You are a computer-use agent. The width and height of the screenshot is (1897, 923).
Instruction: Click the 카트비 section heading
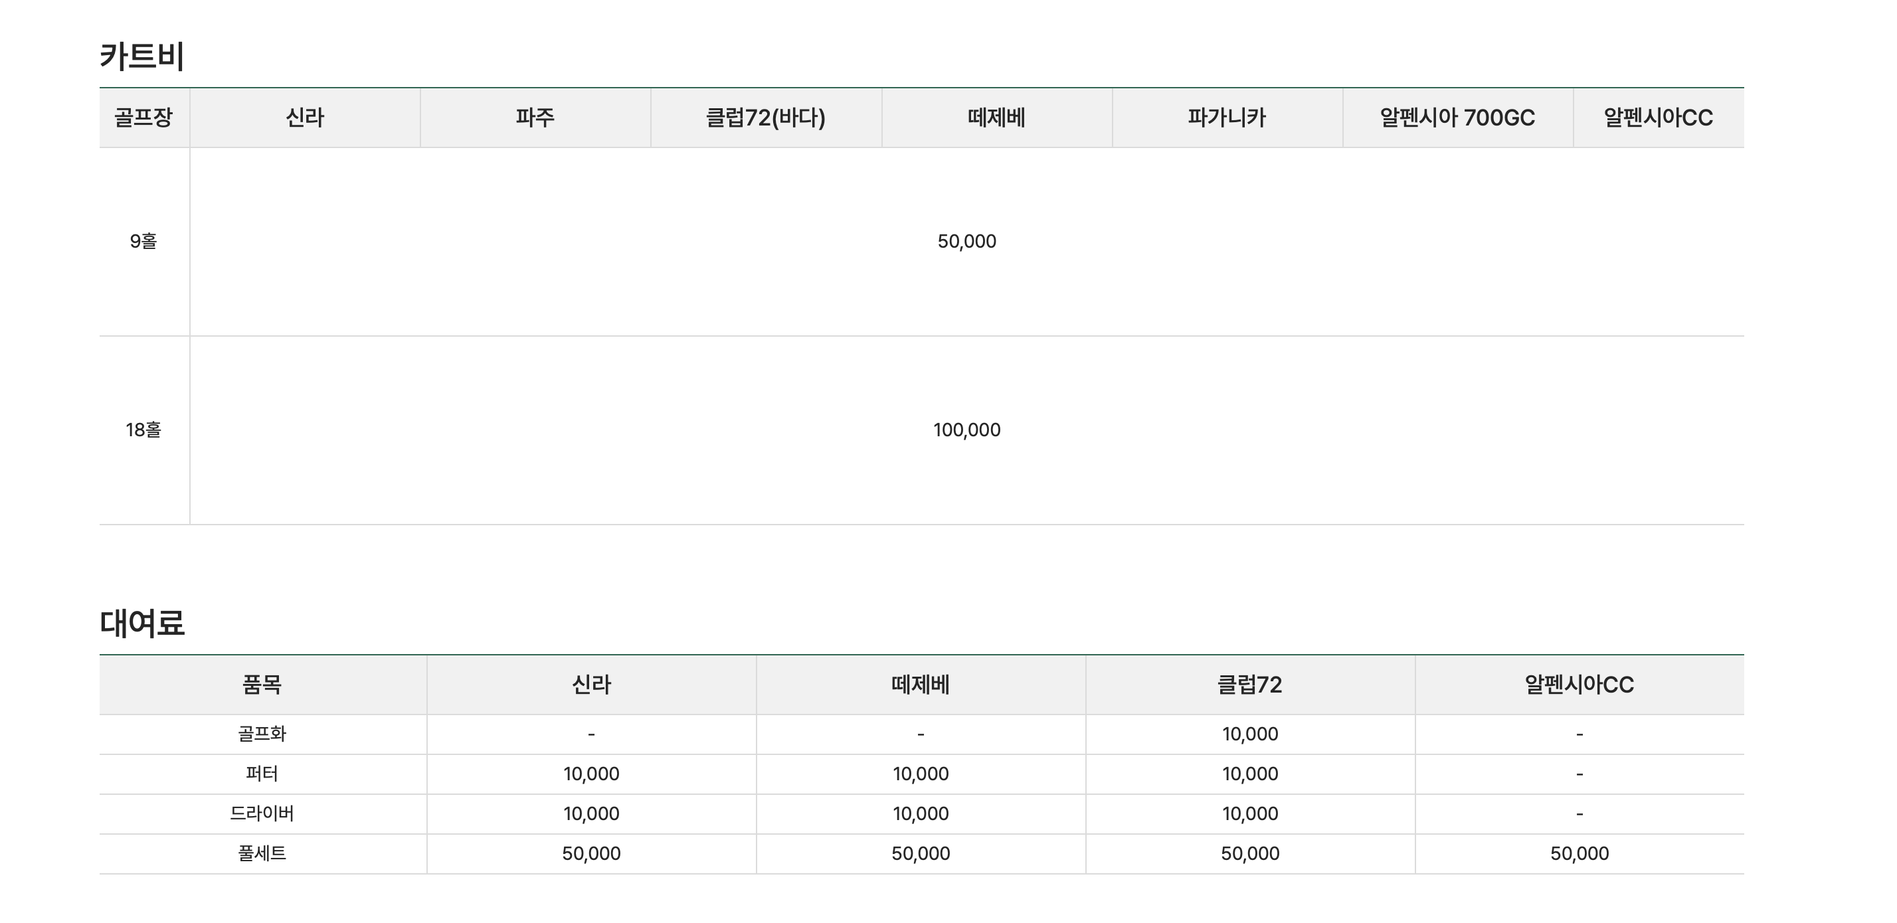142,56
